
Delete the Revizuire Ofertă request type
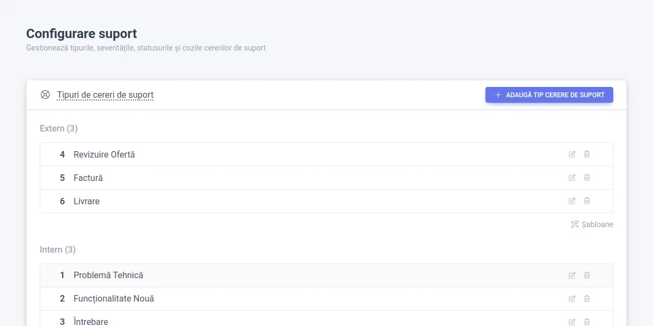point(587,154)
